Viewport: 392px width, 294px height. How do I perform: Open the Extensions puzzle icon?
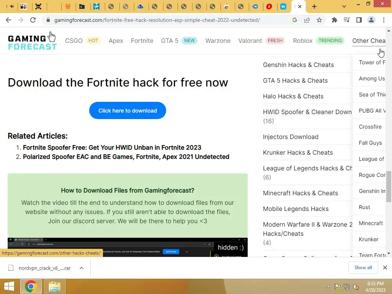point(335,20)
